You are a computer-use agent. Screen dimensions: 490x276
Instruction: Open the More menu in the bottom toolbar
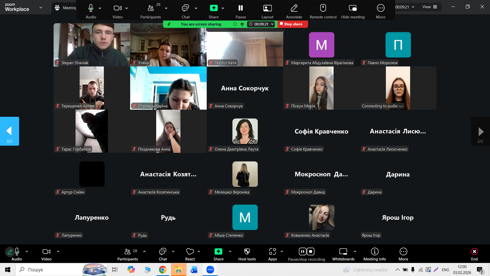pyautogui.click(x=403, y=252)
